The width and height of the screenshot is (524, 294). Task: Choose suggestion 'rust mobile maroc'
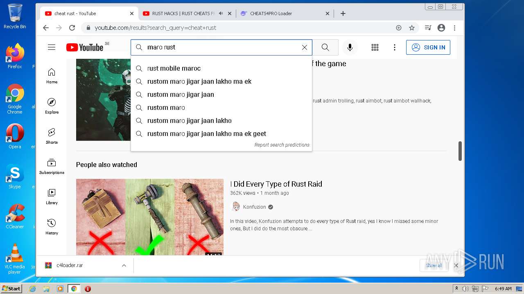click(x=221, y=68)
